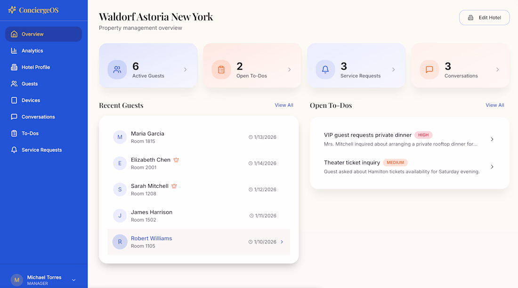Click Sarah Mitchell's VIP crown icon
Image resolution: width=518 pixels, height=288 pixels.
(x=174, y=186)
